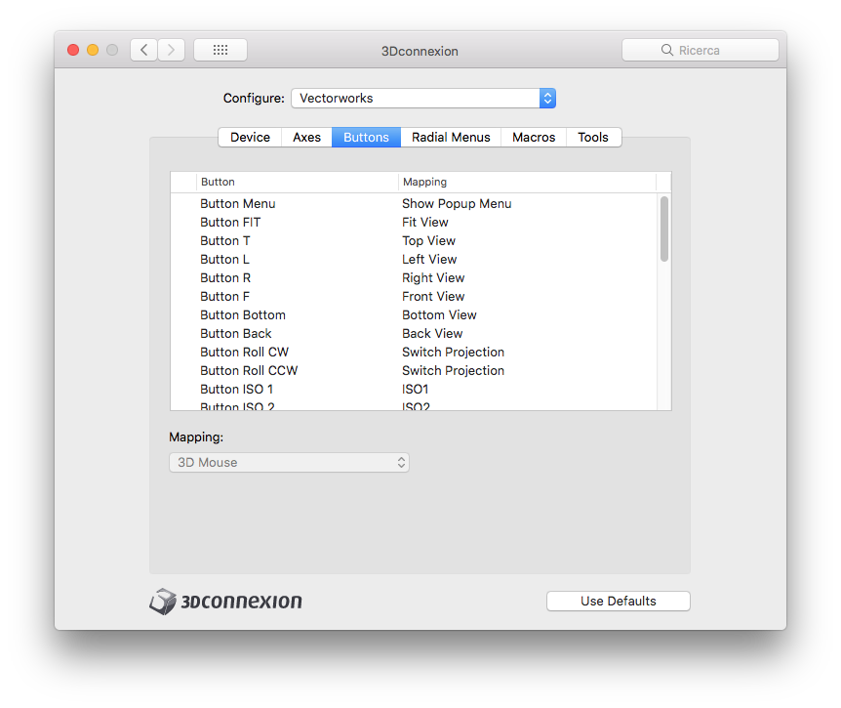Go back with the left arrow
Image resolution: width=841 pixels, height=708 pixels.
tap(143, 50)
